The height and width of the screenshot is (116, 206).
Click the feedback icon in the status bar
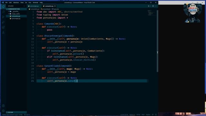153,115
